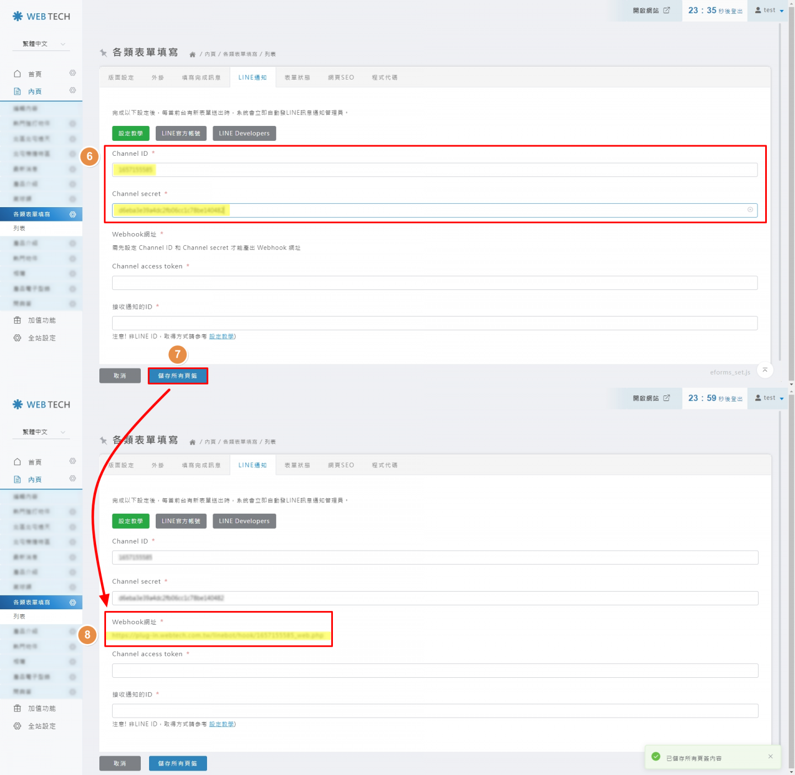Click the home icon in the upper breadcrumb
The image size is (795, 775).
(192, 54)
